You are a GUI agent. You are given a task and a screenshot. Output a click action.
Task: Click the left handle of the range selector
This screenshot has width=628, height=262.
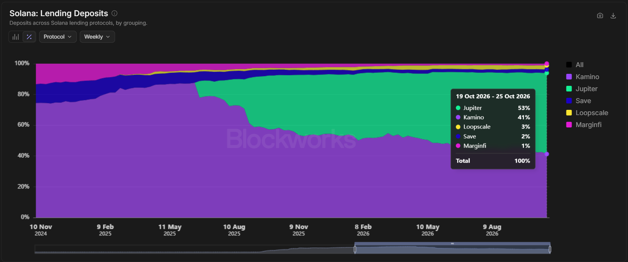point(355,249)
